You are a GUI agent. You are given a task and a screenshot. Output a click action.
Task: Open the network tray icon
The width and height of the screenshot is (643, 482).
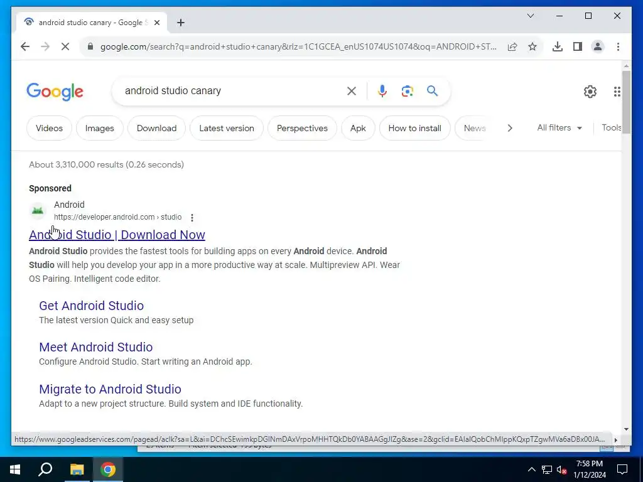tap(547, 469)
